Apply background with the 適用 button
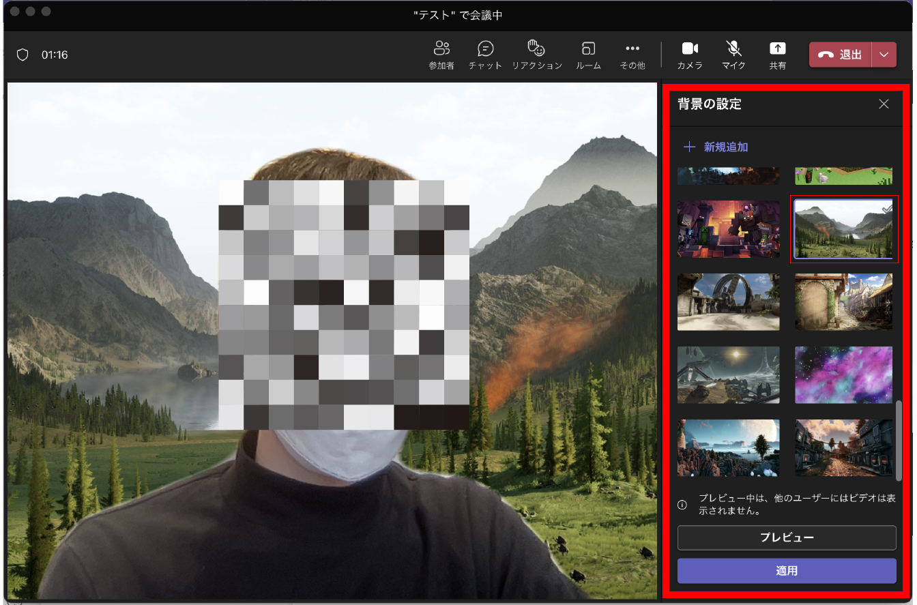This screenshot has height=605, width=917. click(x=786, y=571)
